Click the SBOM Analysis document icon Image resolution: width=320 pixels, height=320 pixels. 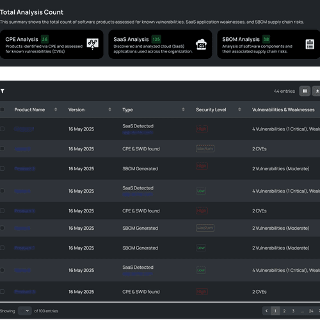[310, 44]
